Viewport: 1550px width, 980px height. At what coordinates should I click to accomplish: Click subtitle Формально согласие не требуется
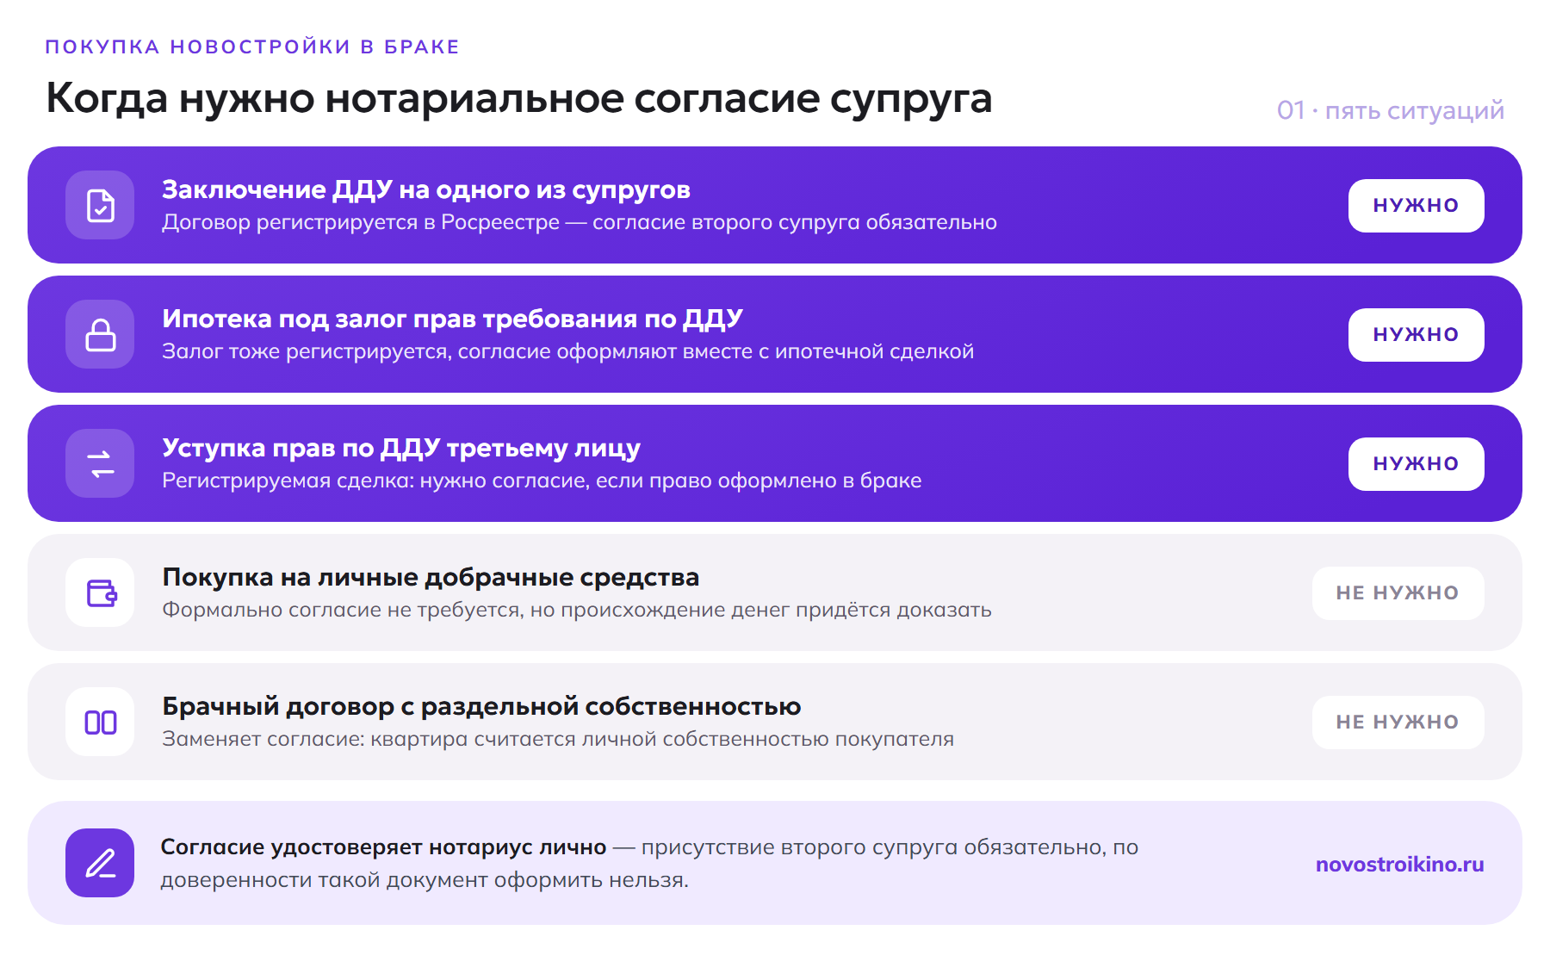click(577, 610)
